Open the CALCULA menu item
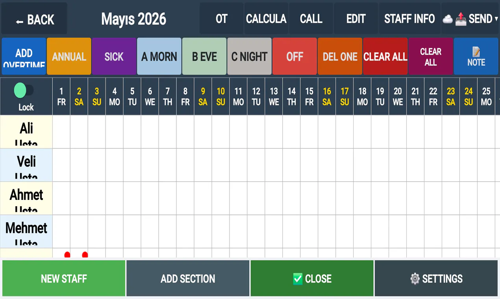Screen dimensions: 500x299 pos(266,18)
